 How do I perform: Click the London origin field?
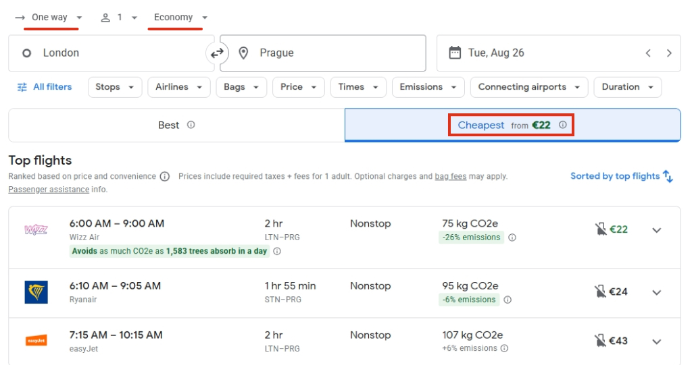pyautogui.click(x=112, y=53)
